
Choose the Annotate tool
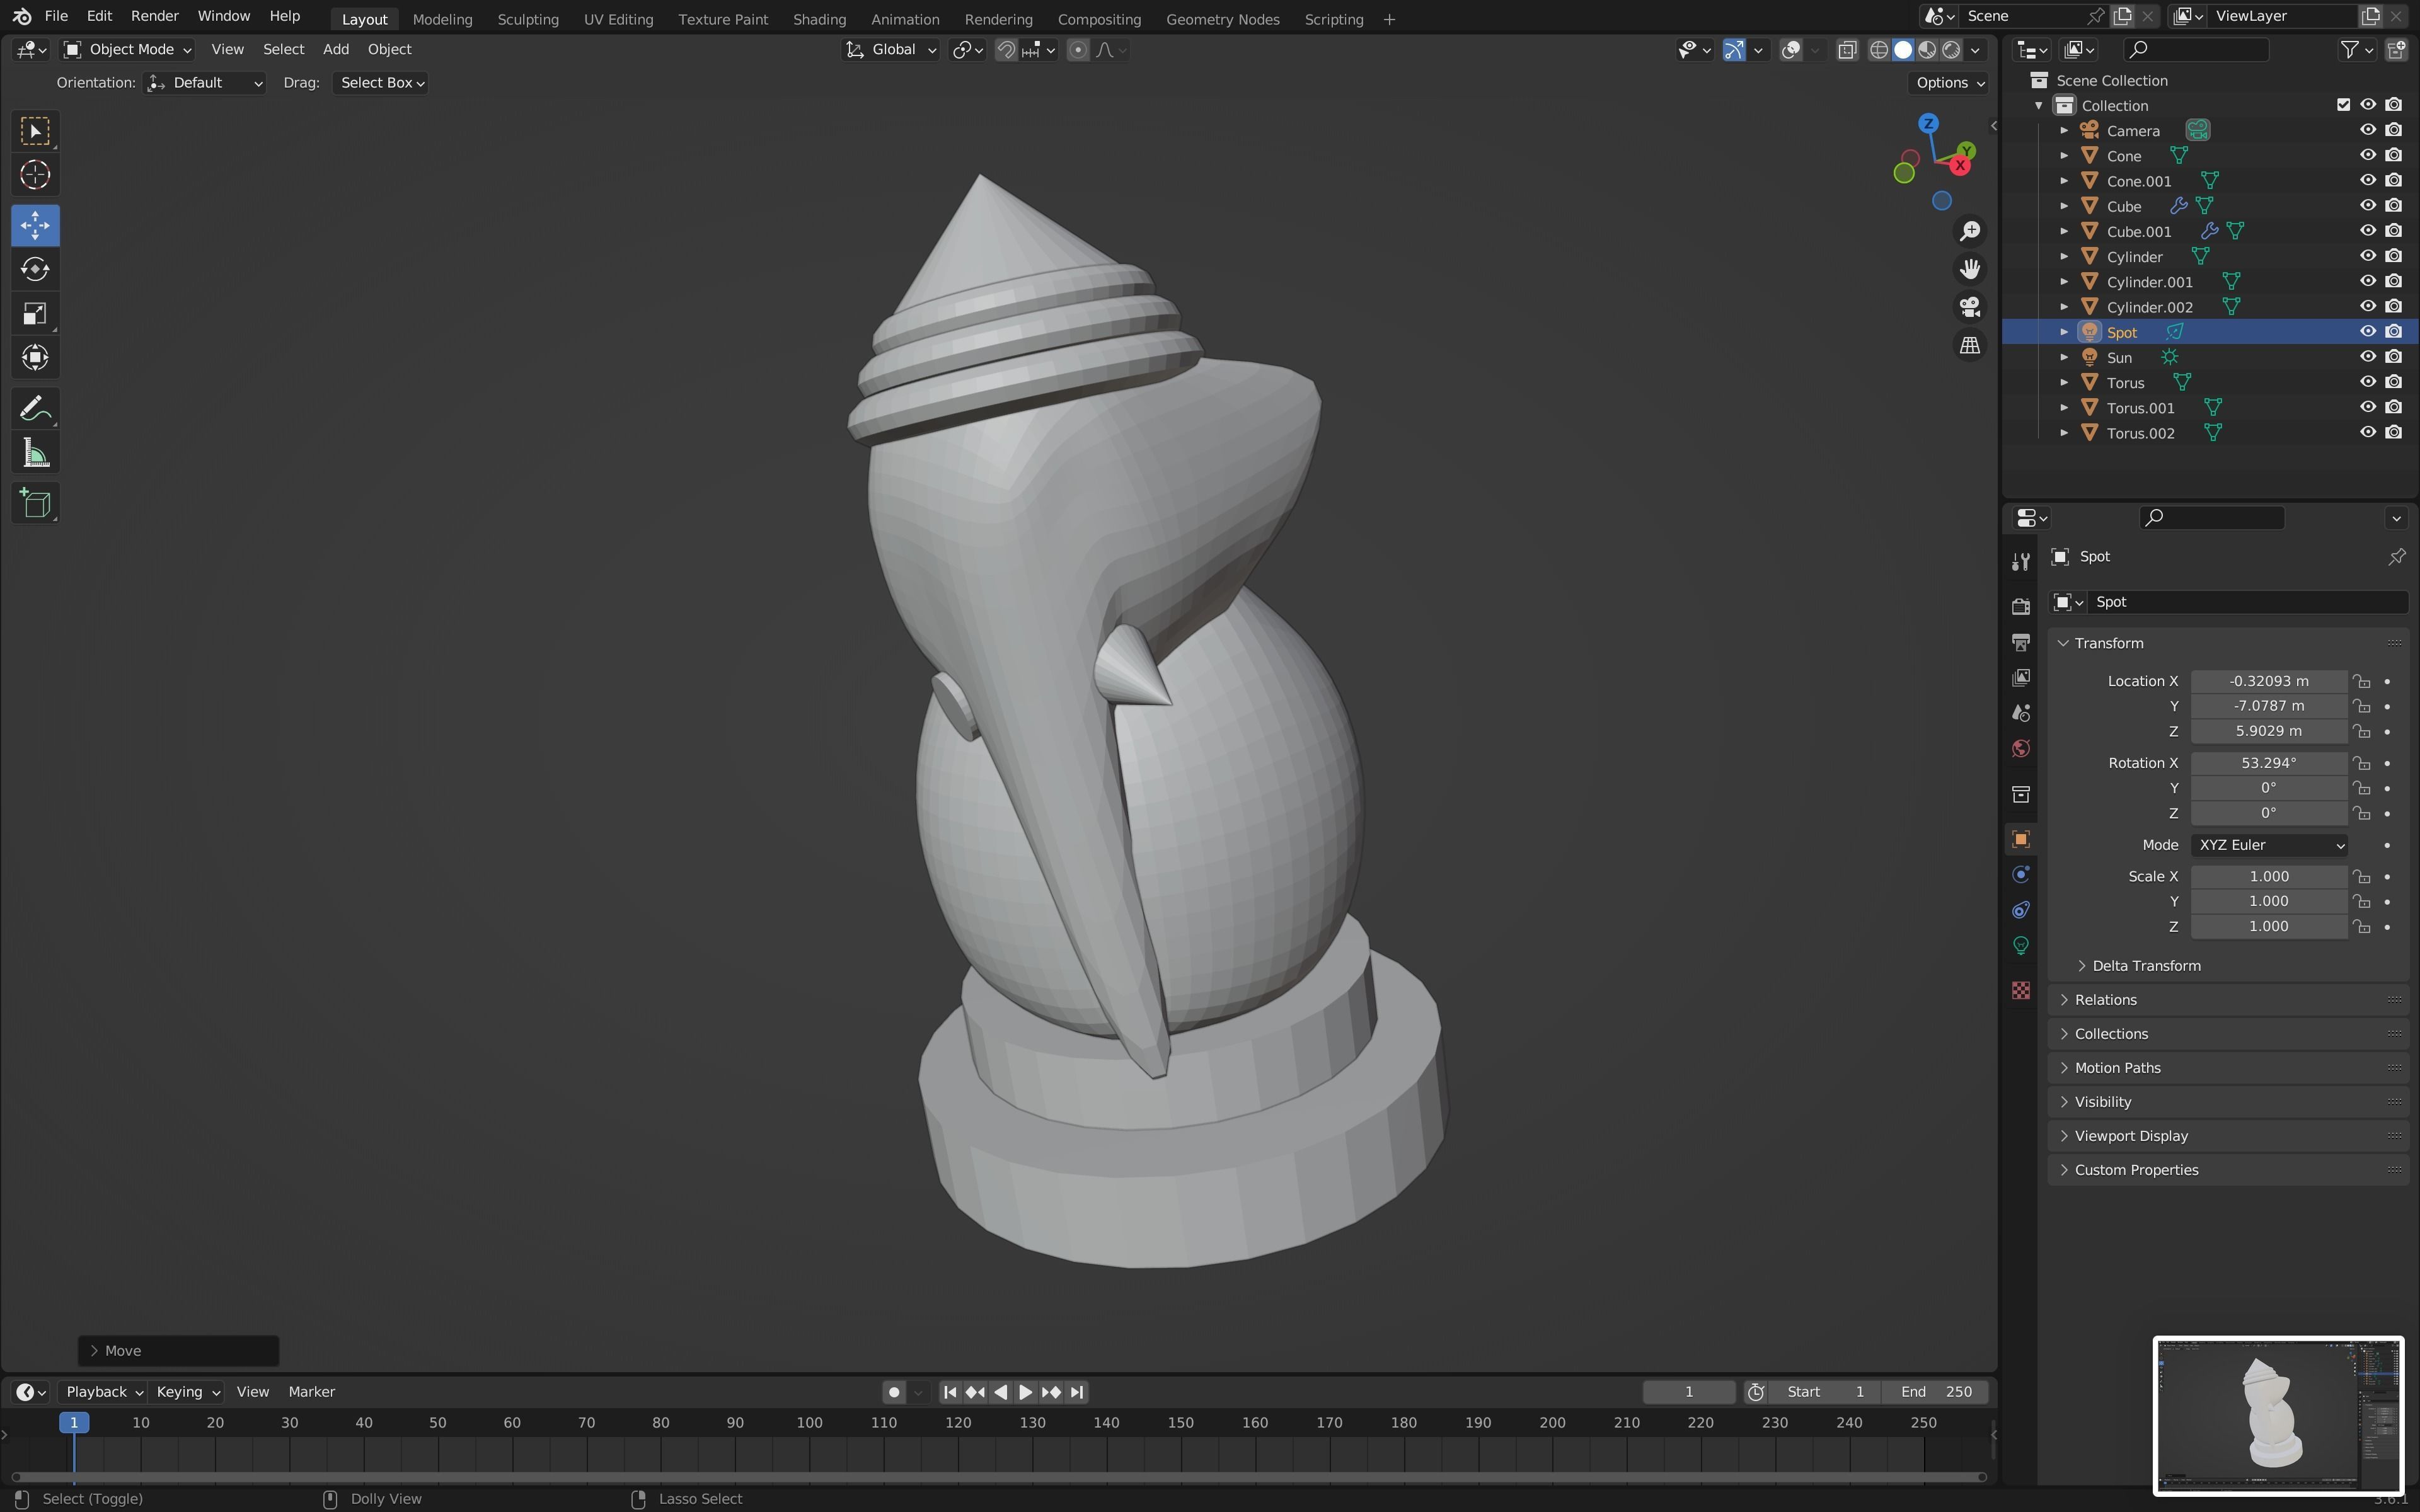[x=35, y=408]
